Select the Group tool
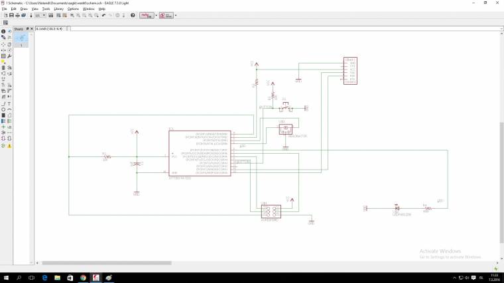The height and width of the screenshot is (283, 504). (x=3, y=56)
